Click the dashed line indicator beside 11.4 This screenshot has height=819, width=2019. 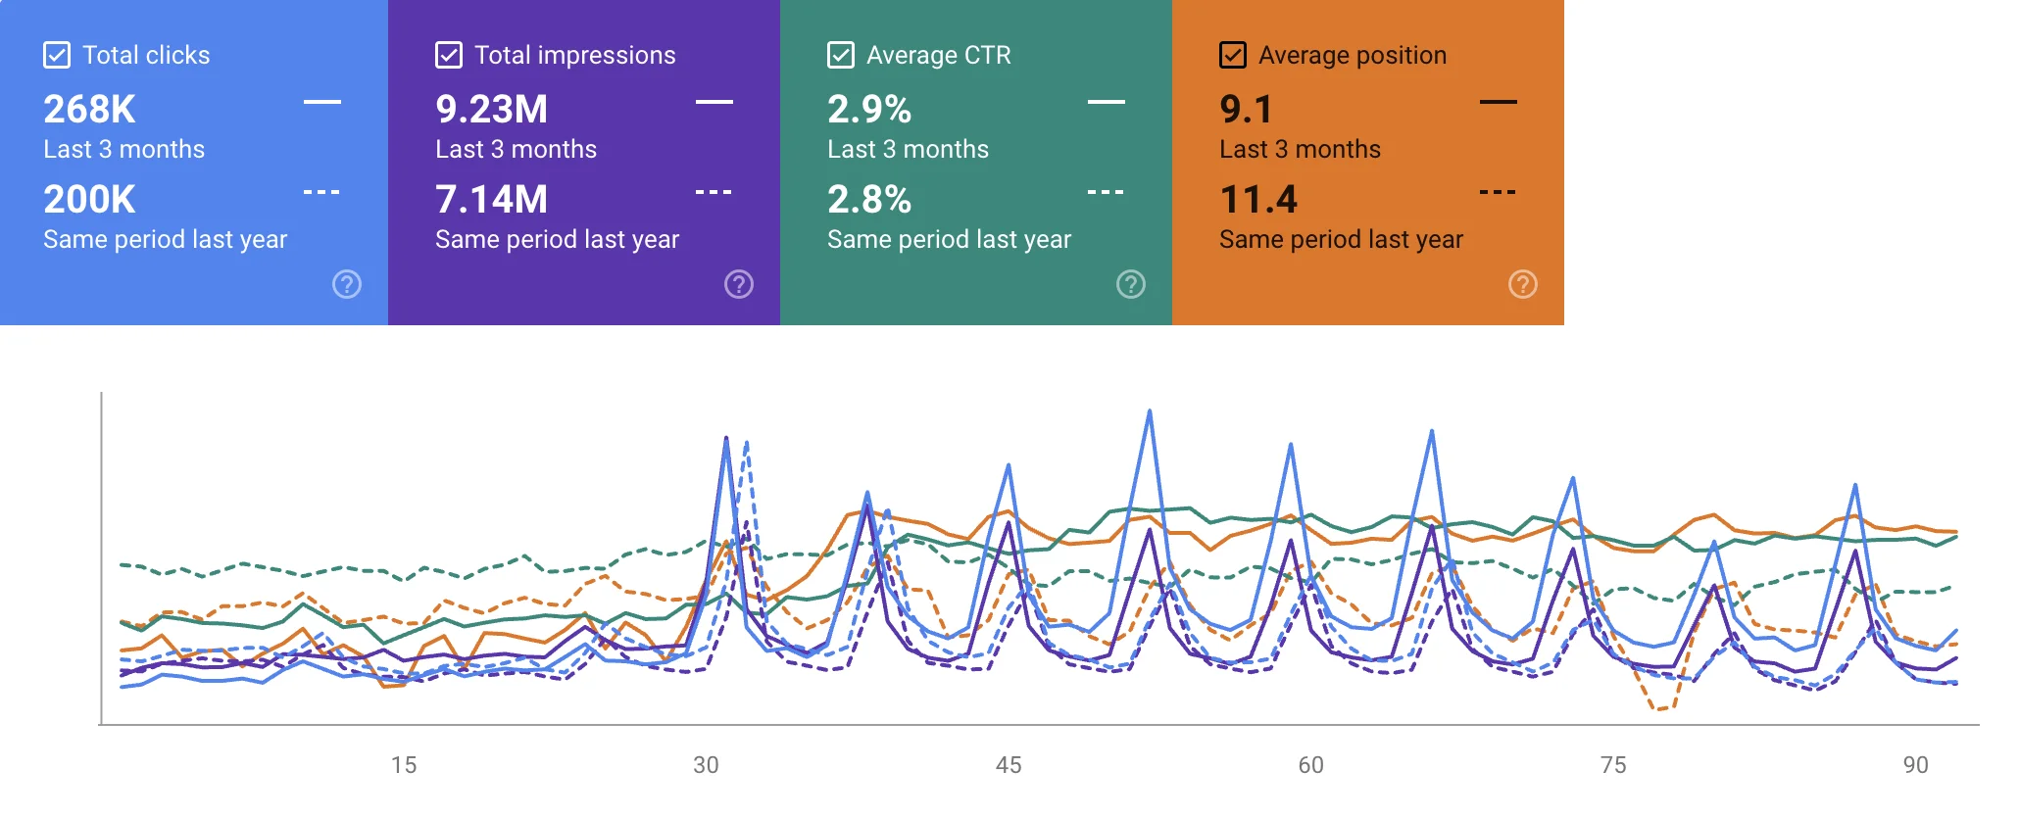coord(1498,191)
